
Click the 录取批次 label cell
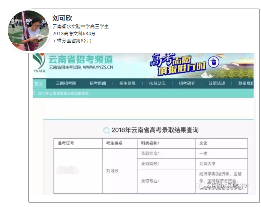(x=166, y=154)
